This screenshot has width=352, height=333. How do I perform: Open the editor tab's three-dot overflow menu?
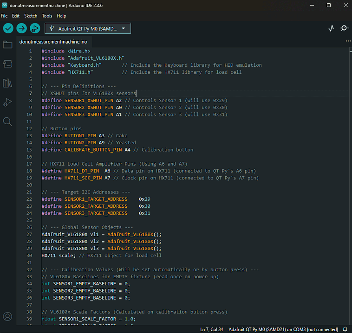[x=348, y=41]
